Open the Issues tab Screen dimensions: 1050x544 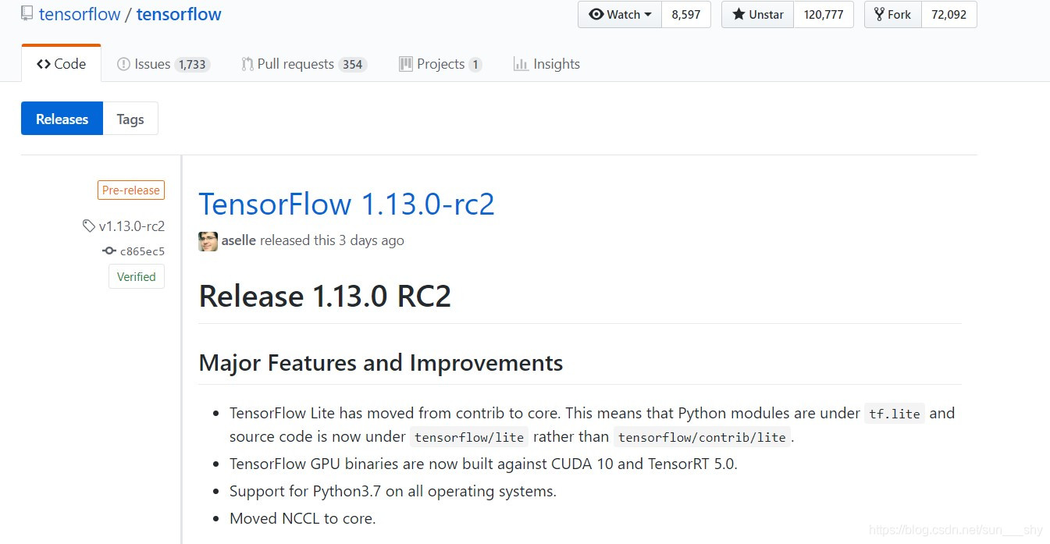[x=162, y=64]
